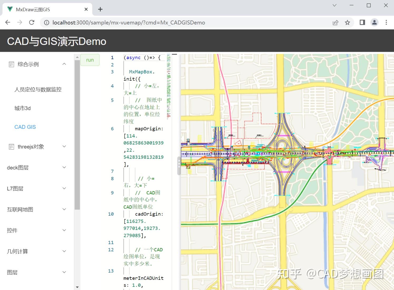Click the browser back arrow
The image size is (394, 290).
pos(7,22)
